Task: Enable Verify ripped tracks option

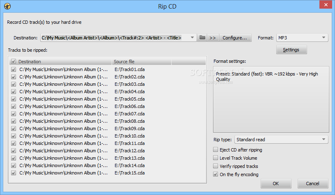Action: (216, 166)
